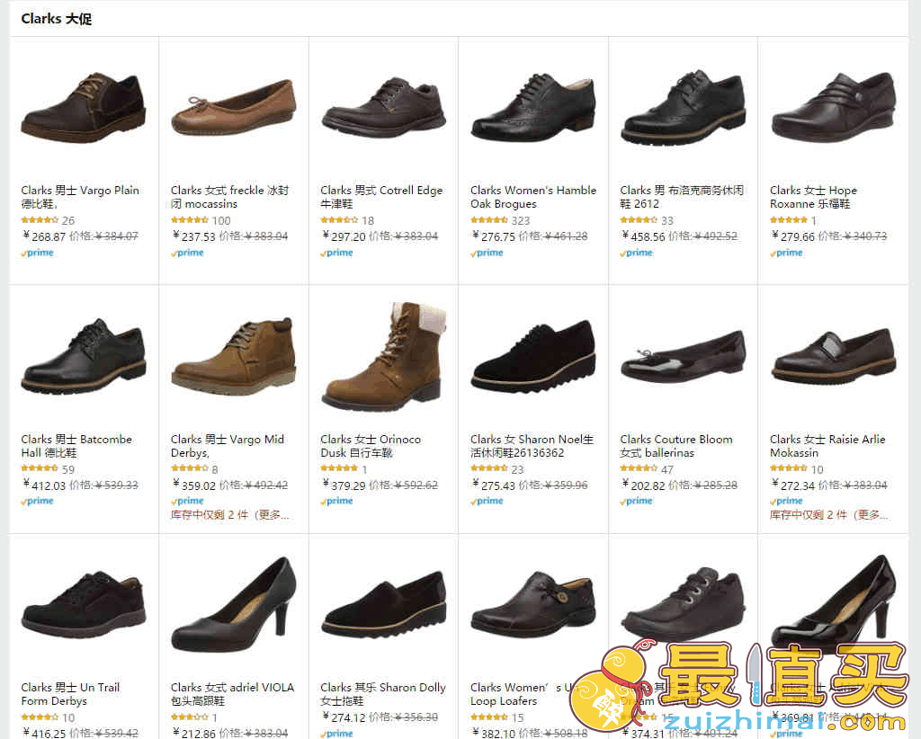Open the Clarks 女士 Orinoco Dusk title link

coord(371,446)
